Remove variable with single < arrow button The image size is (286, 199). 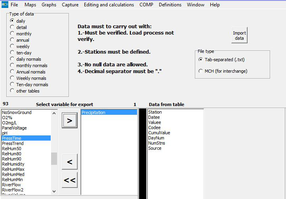[x=70, y=162]
